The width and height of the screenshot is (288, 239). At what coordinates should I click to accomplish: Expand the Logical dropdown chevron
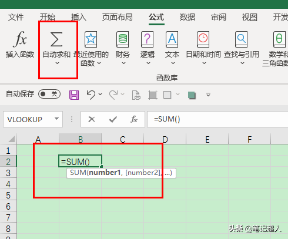tap(148, 63)
